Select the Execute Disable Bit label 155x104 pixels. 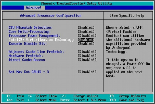coord(28,44)
